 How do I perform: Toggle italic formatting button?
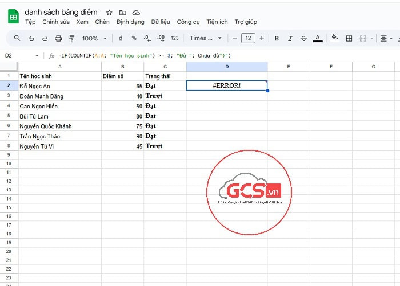click(x=290, y=38)
